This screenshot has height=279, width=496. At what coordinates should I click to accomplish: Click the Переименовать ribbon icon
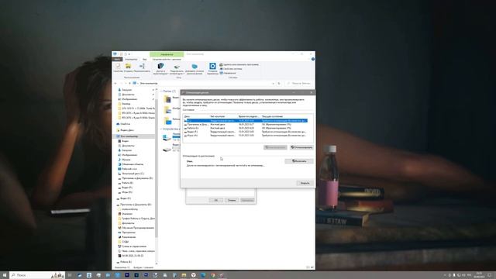pyautogui.click(x=142, y=67)
